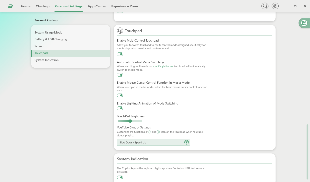
Task: Switch to the App Center tab
Action: (x=97, y=6)
